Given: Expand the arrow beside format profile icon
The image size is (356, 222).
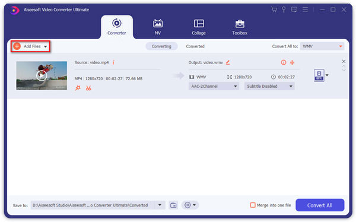Looking at the screenshot, I should pos(327,75).
